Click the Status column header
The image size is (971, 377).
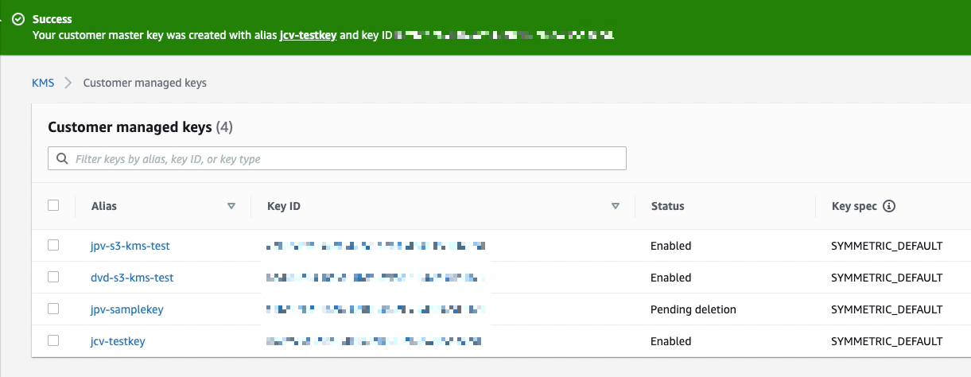click(x=667, y=206)
